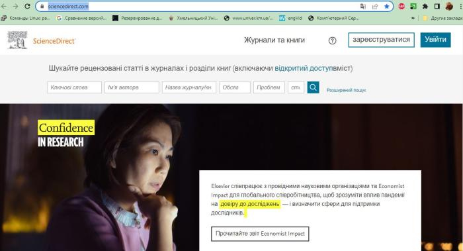Screen dimensions: 463x251
Task: Toggle the browser side panel icon
Action: [437, 6]
